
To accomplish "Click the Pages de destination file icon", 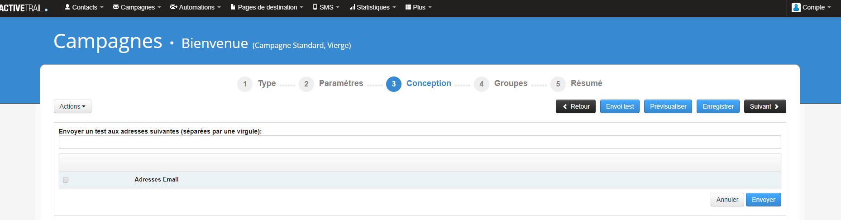I will [x=233, y=7].
